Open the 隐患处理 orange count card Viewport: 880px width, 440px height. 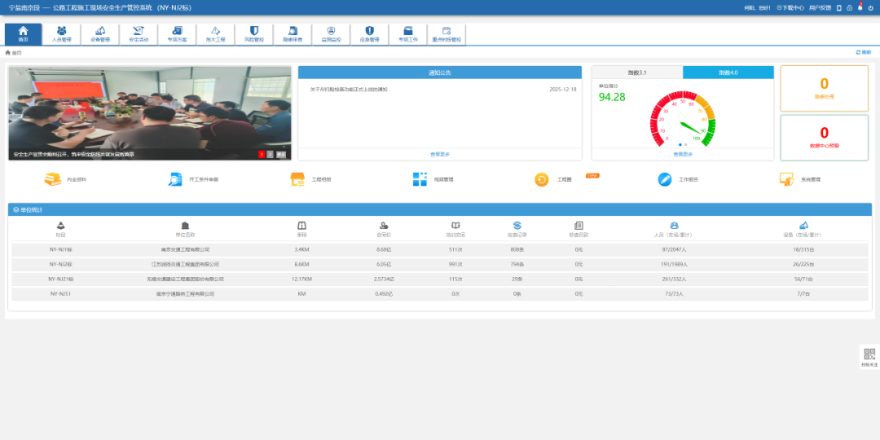tap(824, 88)
